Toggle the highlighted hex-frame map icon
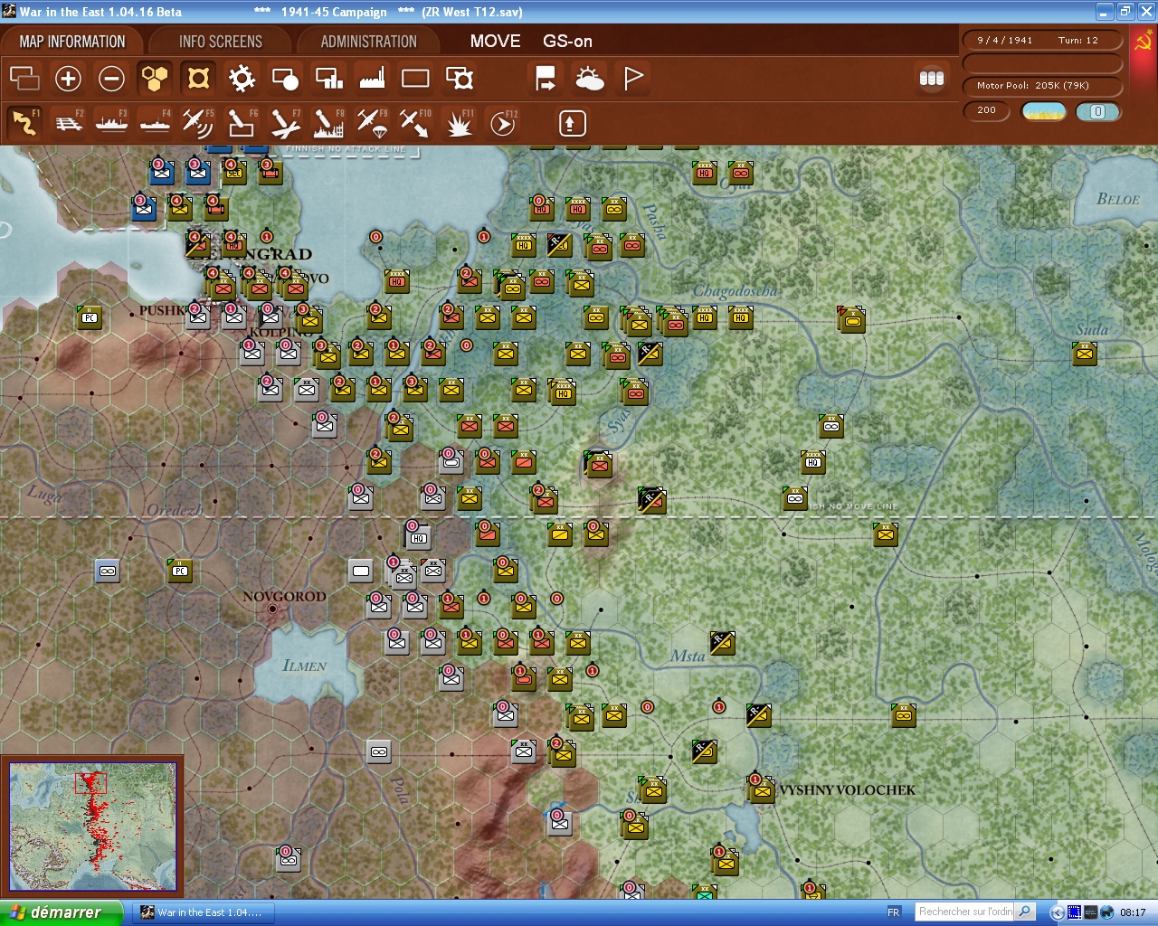This screenshot has width=1158, height=926. click(x=198, y=79)
